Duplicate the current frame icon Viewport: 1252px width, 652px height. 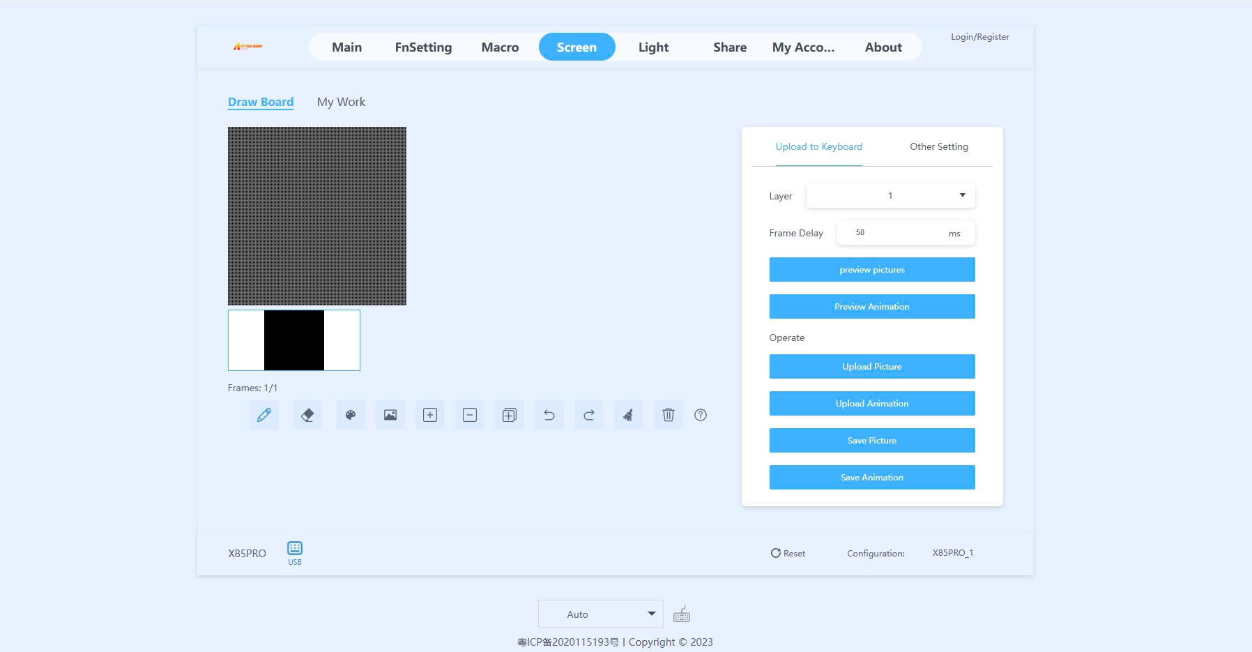point(510,415)
